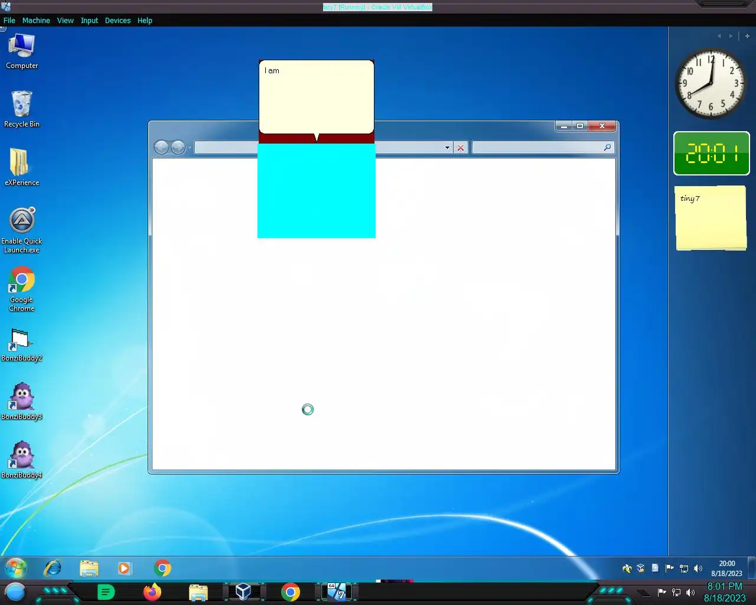Screen dimensions: 756x605
Task: Select the BonziBuddy4 desktop shortcut
Action: pos(22,460)
